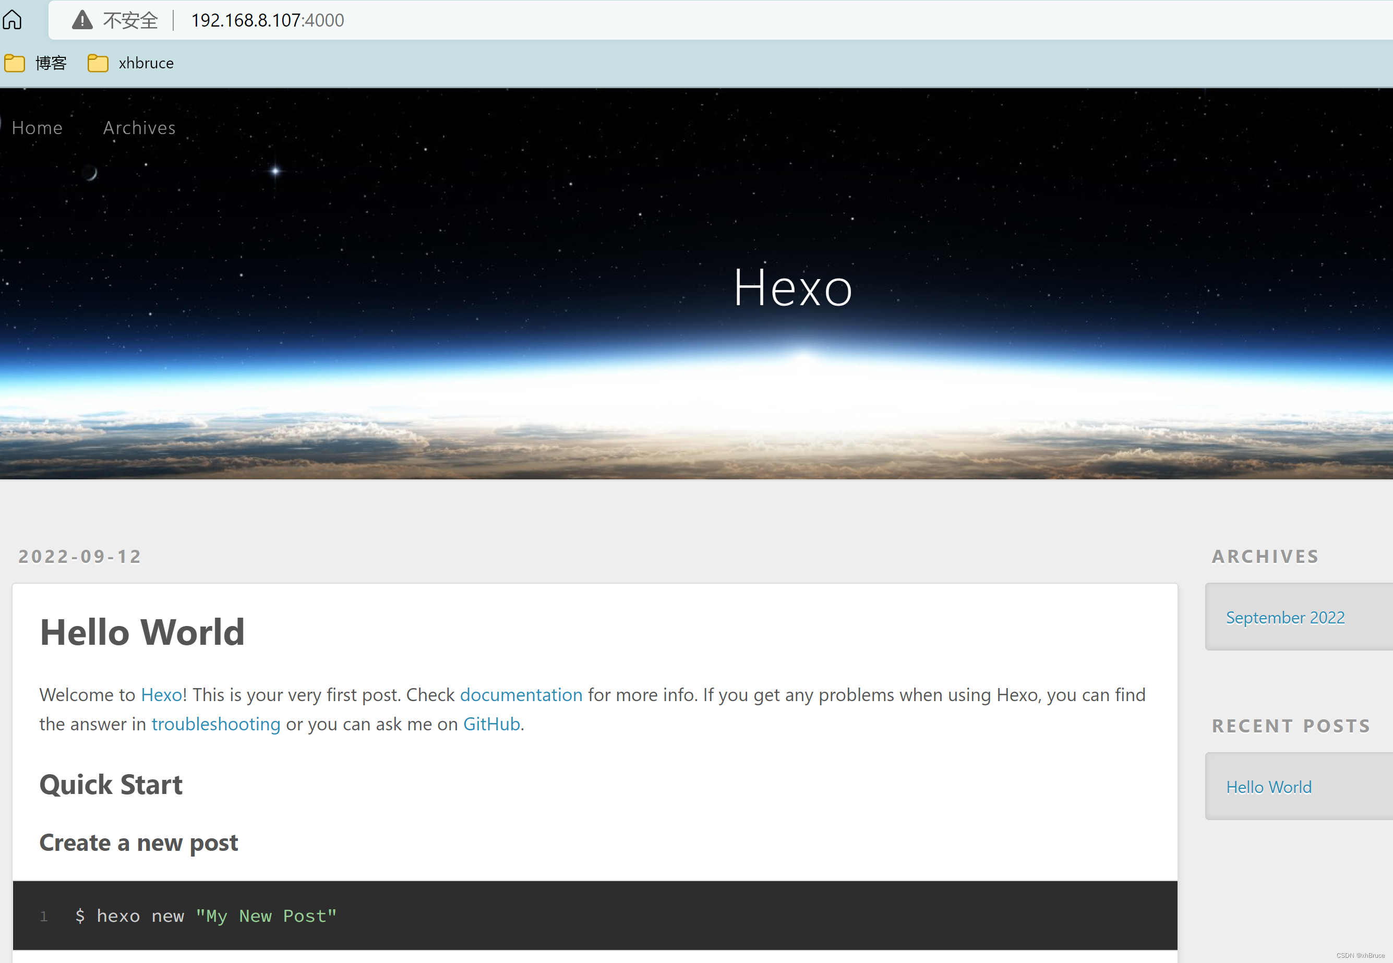Click the Hexo site title

tap(792, 288)
